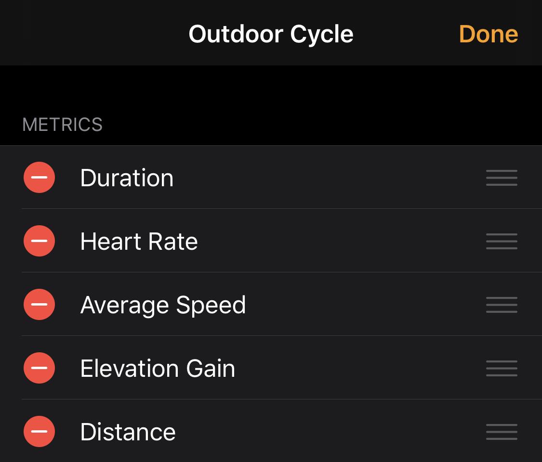This screenshot has width=542, height=462.
Task: Click the Elevation Gain metric name
Action: coord(158,368)
